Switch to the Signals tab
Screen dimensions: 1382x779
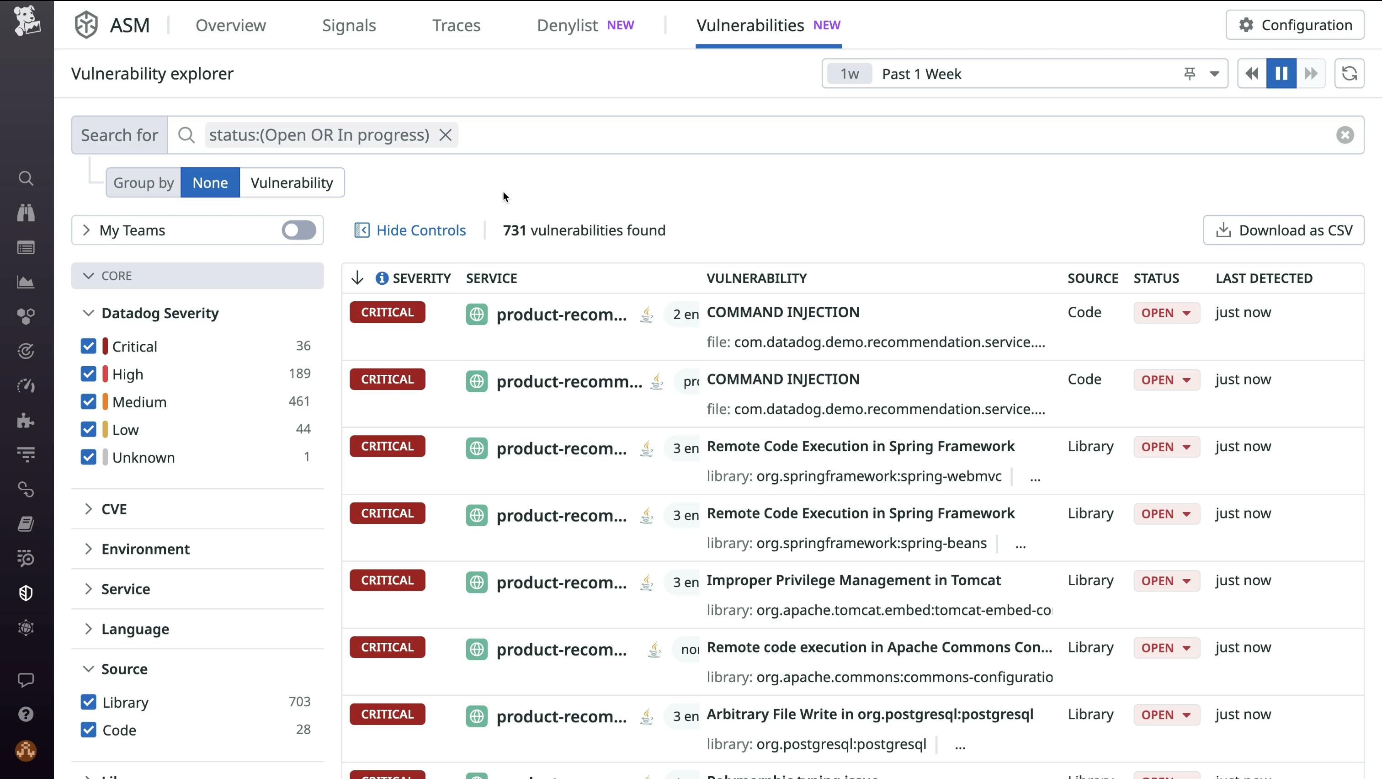click(x=349, y=25)
